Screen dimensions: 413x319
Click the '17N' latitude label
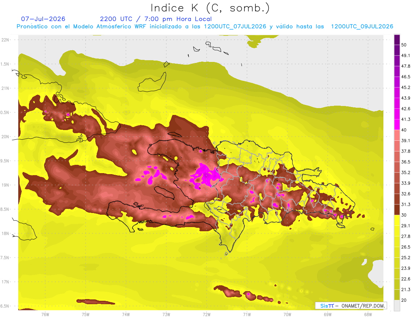click(6, 282)
